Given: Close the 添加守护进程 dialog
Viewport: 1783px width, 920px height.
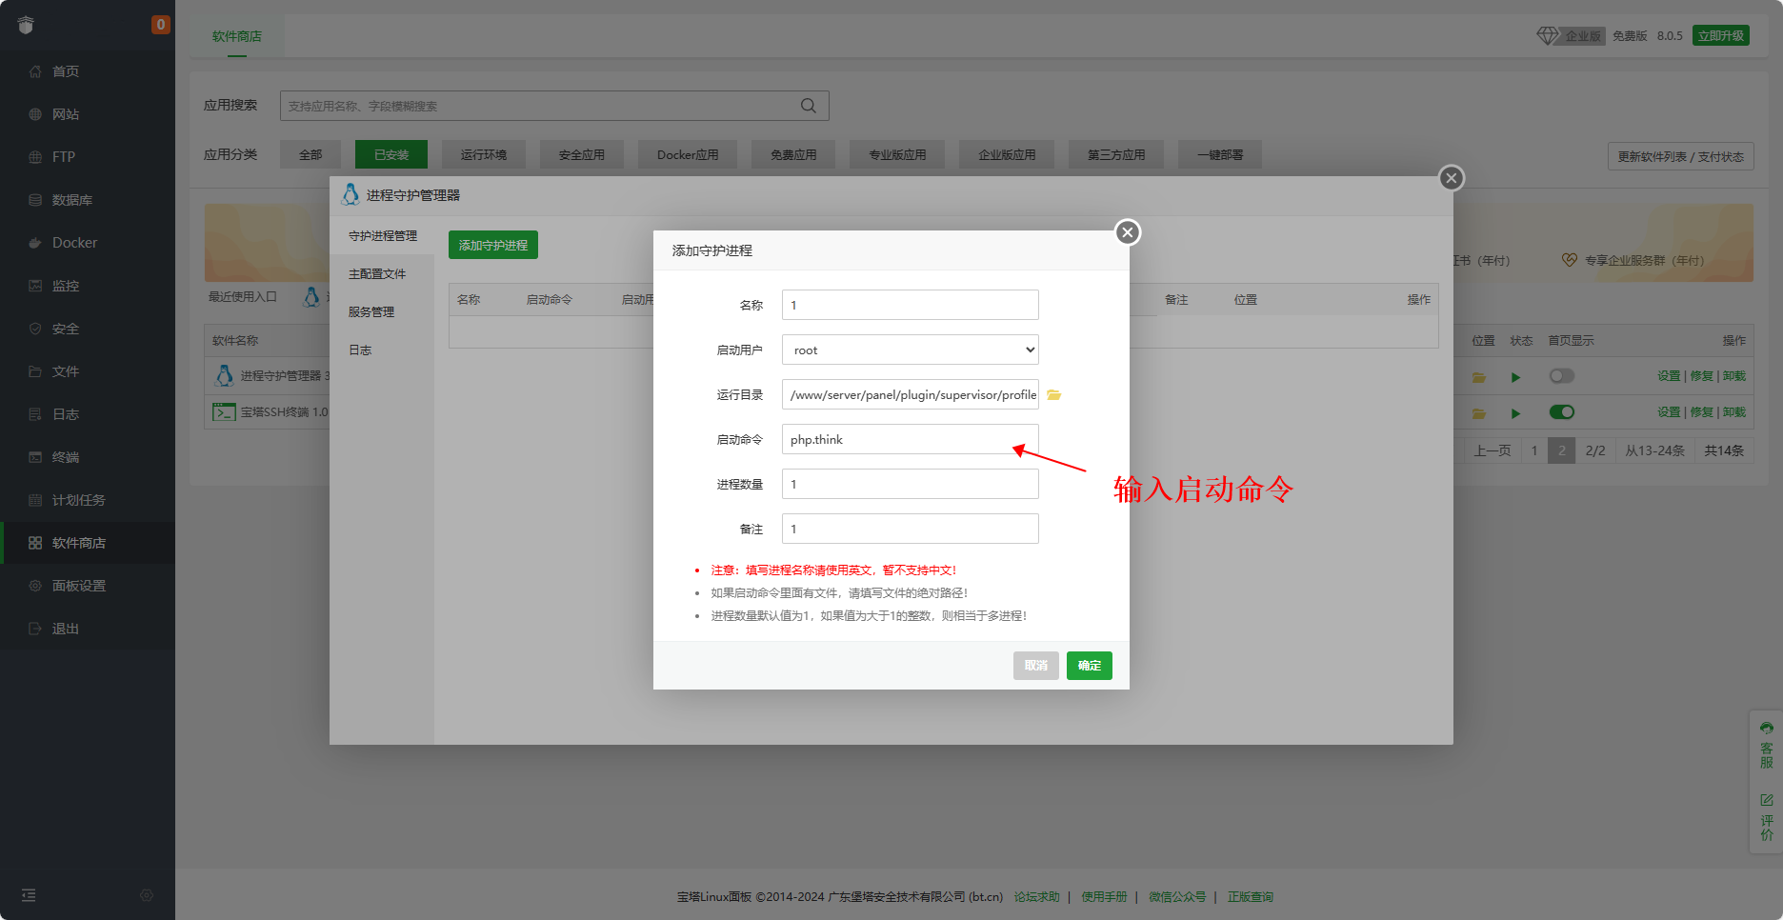Looking at the screenshot, I should click(x=1128, y=232).
